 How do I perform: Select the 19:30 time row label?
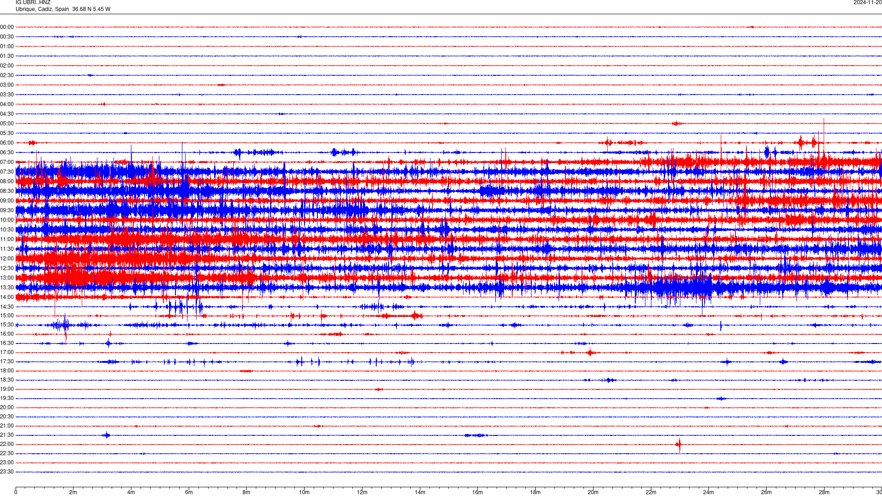7,398
